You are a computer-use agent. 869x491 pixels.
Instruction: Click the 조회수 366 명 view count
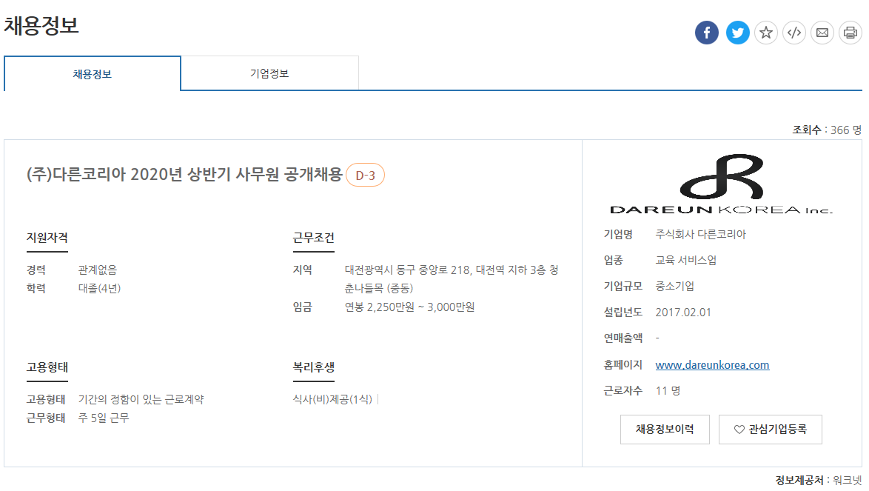point(827,130)
